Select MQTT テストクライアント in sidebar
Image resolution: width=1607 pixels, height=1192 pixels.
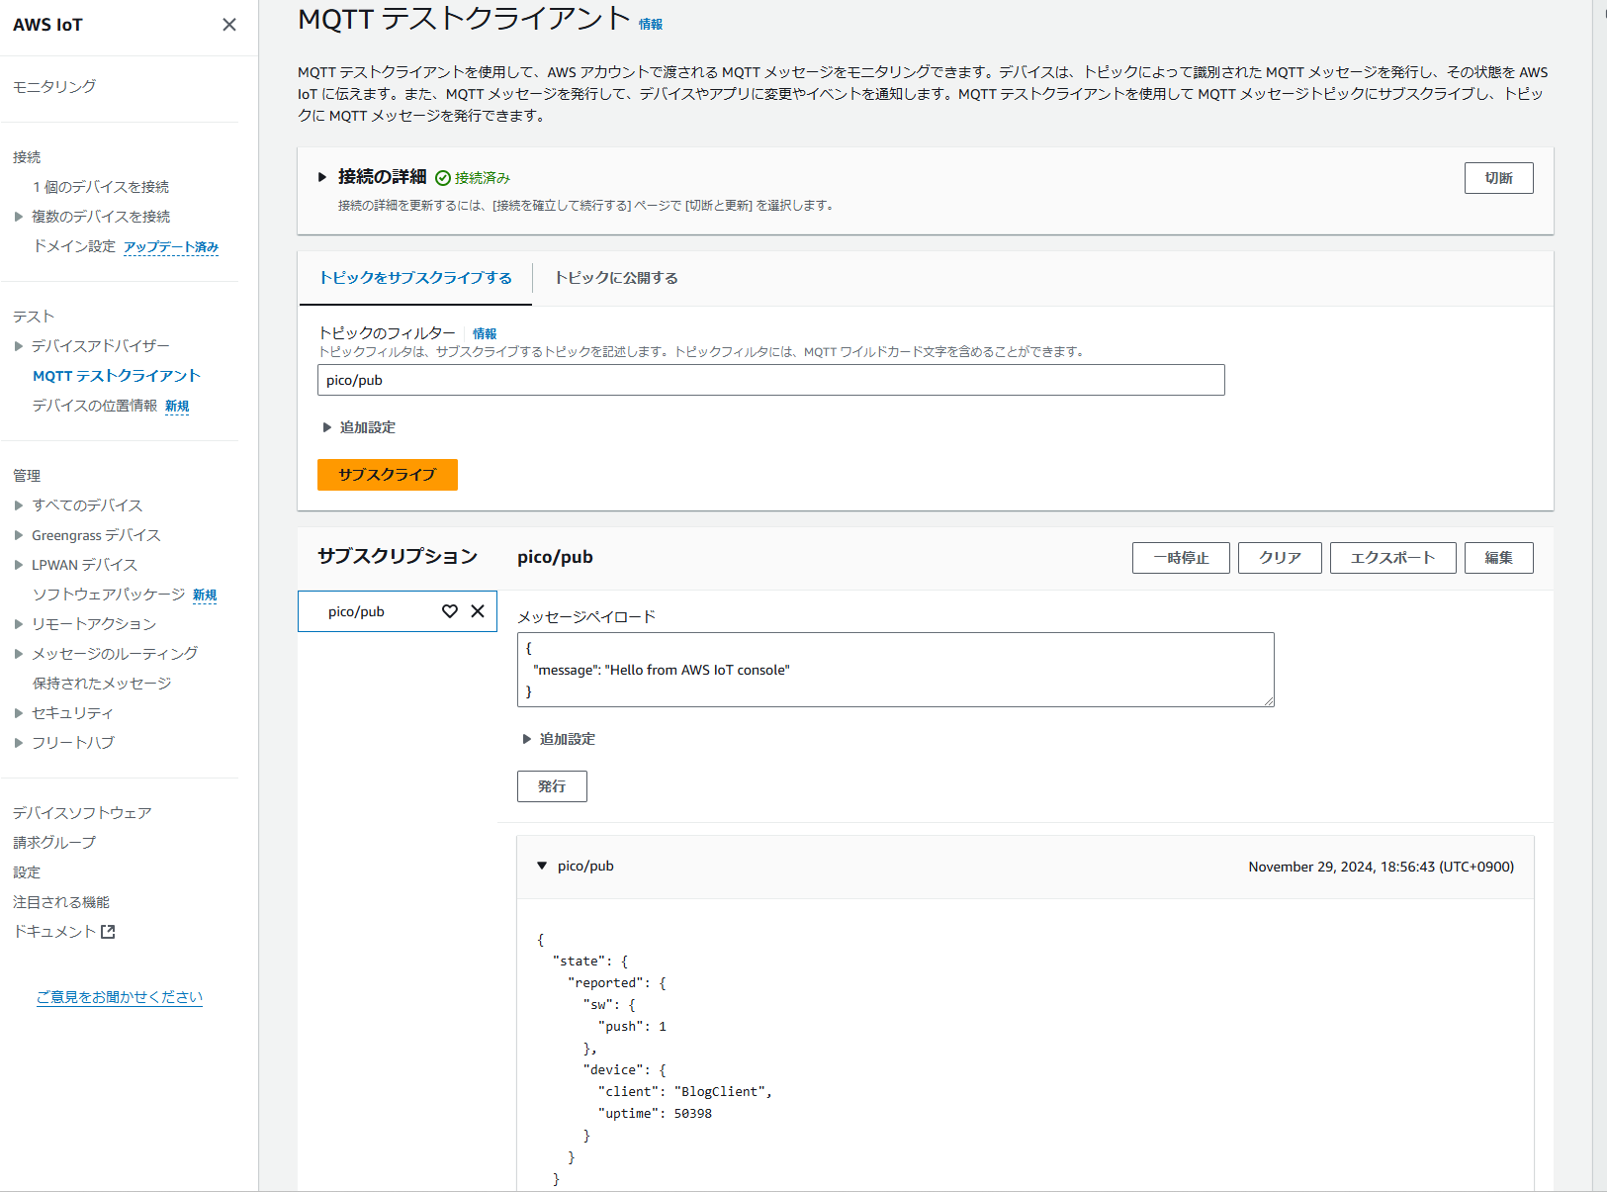(x=117, y=376)
